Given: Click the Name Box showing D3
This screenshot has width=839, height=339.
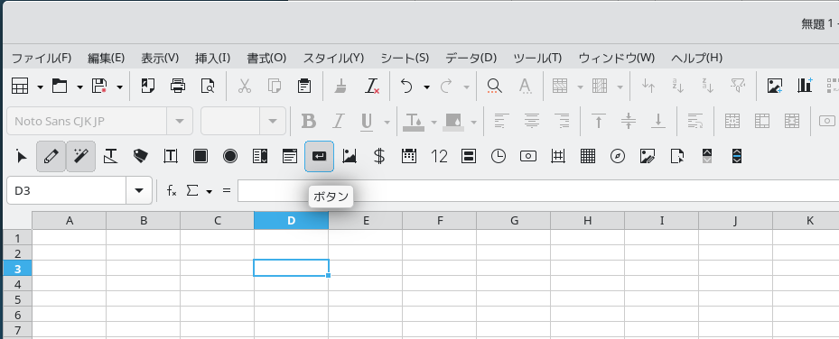Looking at the screenshot, I should [x=66, y=190].
